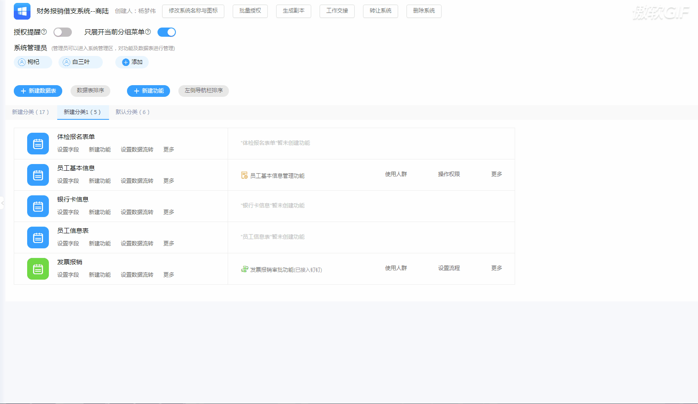Click the 发票报销审批功能 flow icon
The image size is (698, 404).
[244, 269]
